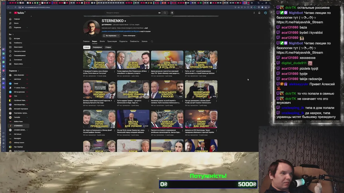The width and height of the screenshot is (344, 193).
Task: Open День Незалежності в Усть-Лузі thumbnail
Action: click(167, 60)
